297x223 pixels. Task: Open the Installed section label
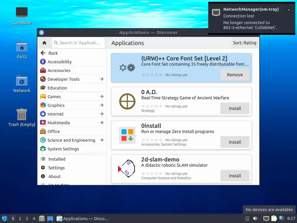[x=57, y=159]
